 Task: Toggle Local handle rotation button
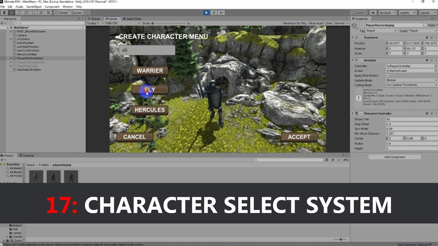point(76,13)
